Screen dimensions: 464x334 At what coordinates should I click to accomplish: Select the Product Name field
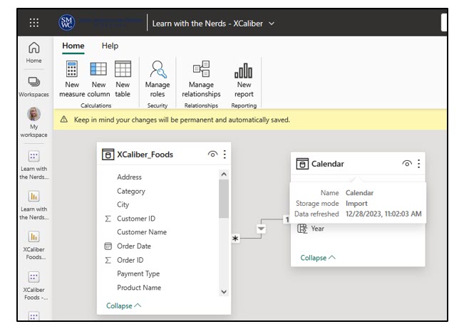pyautogui.click(x=139, y=287)
